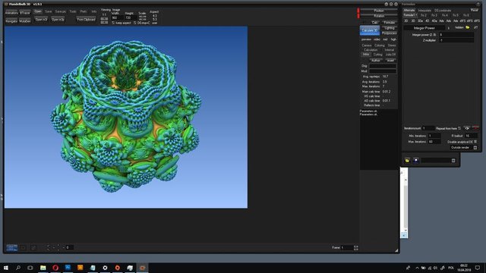Click the Frame number field
486x273 pixels.
347,248
